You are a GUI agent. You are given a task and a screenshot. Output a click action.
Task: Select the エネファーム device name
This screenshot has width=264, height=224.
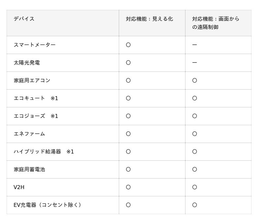click(x=29, y=134)
